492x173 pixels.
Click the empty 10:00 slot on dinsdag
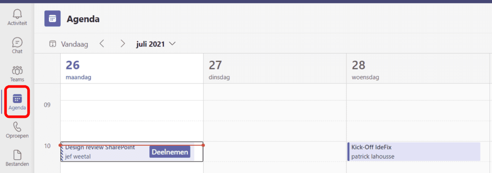(x=275, y=152)
